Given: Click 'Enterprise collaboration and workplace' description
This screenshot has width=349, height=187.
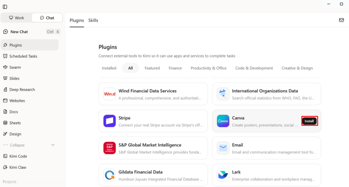Looking at the screenshot, I should coord(273,179).
